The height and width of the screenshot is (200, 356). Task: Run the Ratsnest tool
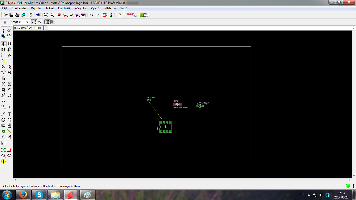click(3, 150)
